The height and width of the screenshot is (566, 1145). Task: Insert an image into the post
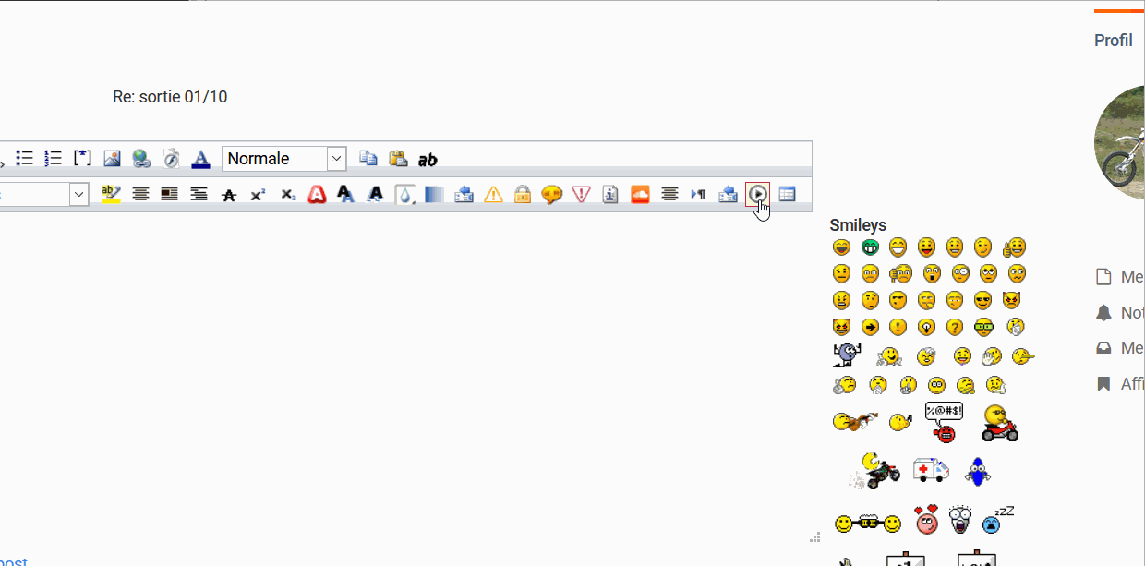(x=112, y=158)
